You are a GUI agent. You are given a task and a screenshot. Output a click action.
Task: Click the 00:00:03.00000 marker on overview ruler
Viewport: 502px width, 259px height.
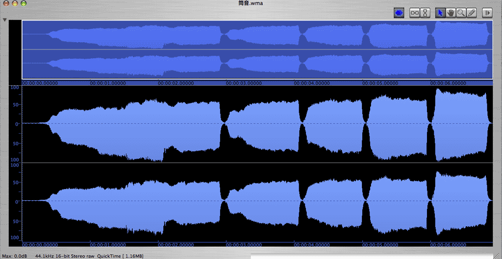click(x=243, y=83)
